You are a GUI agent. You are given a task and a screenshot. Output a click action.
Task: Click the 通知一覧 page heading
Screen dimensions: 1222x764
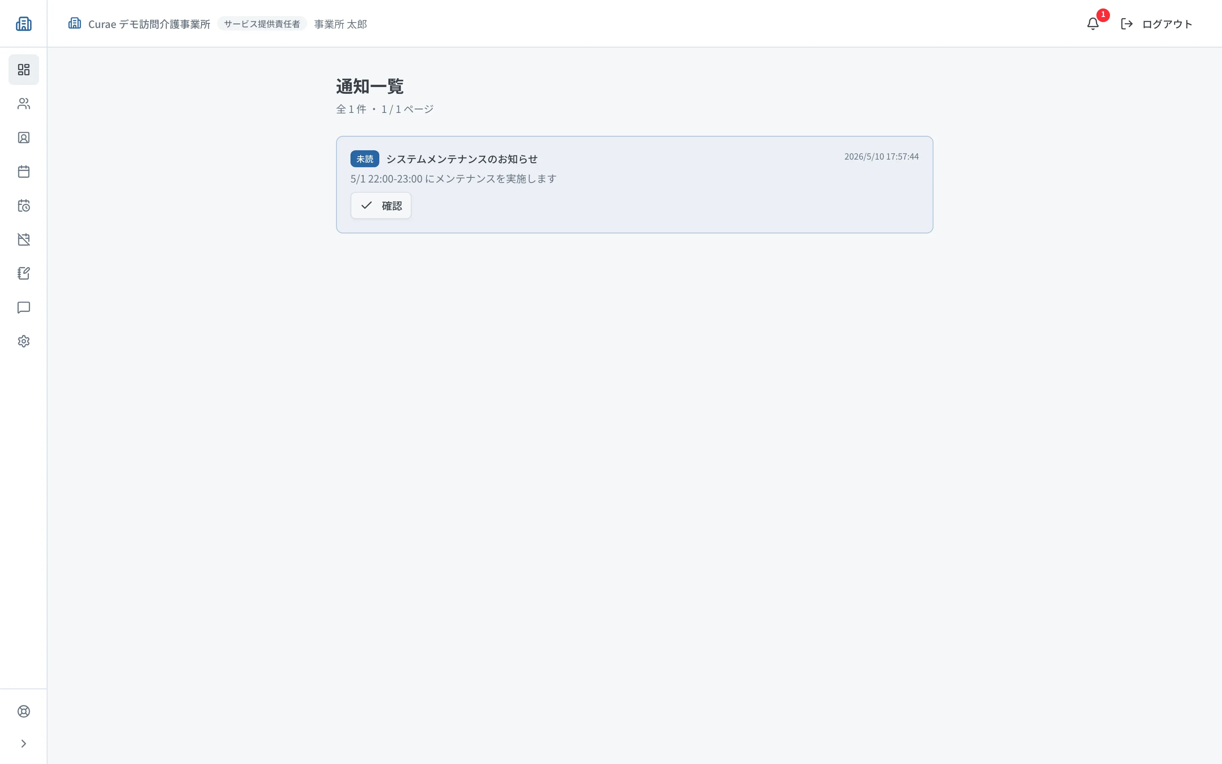[370, 87]
